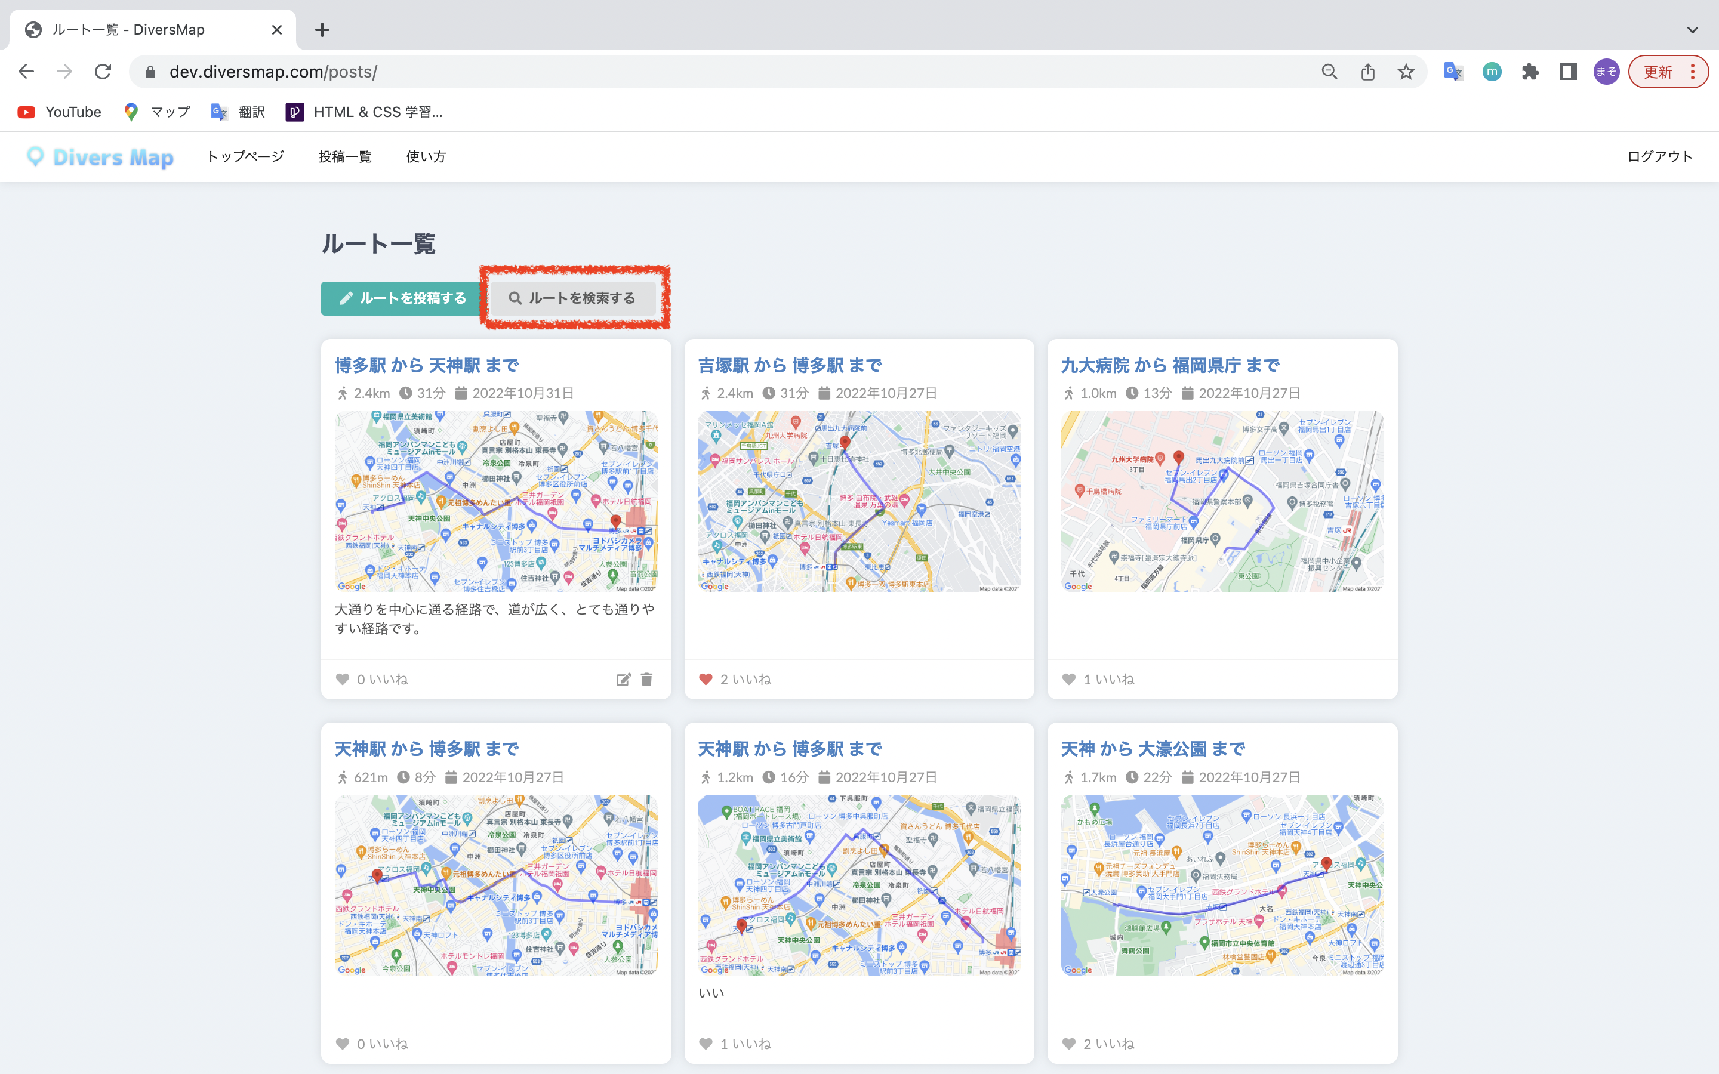Screen dimensions: 1719x1074
Task: Click the share page icon in address bar
Action: pyautogui.click(x=1367, y=72)
